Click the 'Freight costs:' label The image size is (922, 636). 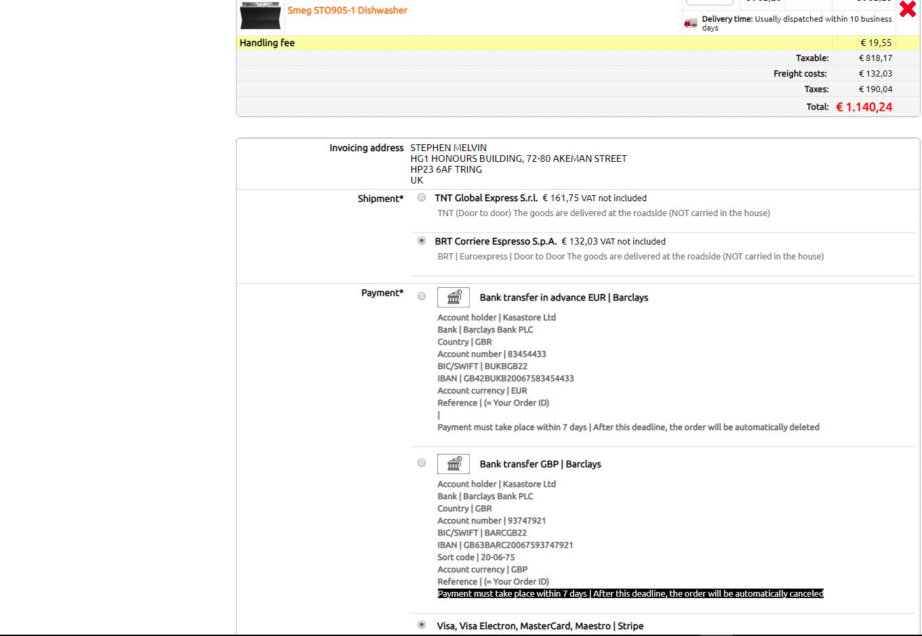[800, 74]
